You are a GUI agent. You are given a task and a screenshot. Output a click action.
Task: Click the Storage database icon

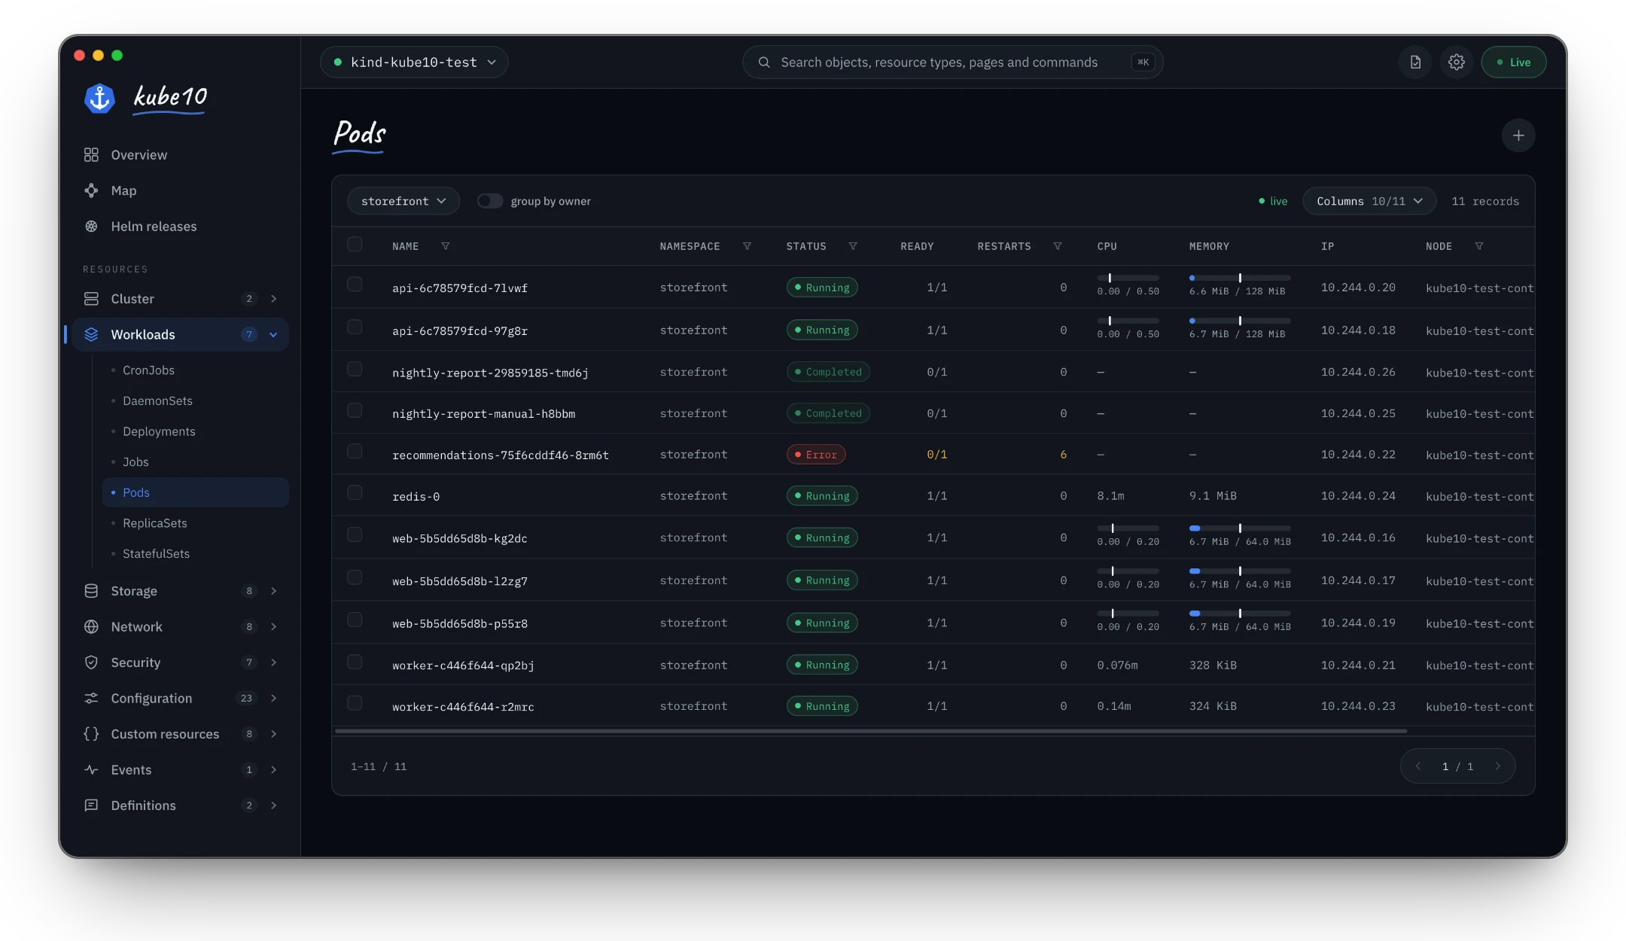click(x=91, y=591)
